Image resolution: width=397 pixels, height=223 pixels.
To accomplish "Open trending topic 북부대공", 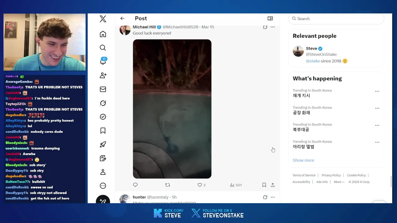I will tap(301, 130).
